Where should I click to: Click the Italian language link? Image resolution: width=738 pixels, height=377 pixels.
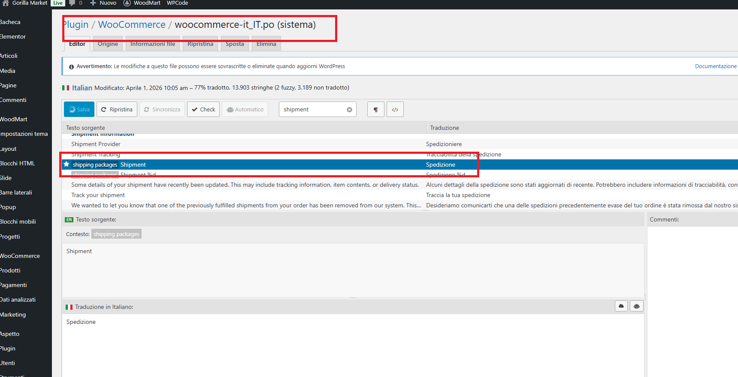click(82, 88)
